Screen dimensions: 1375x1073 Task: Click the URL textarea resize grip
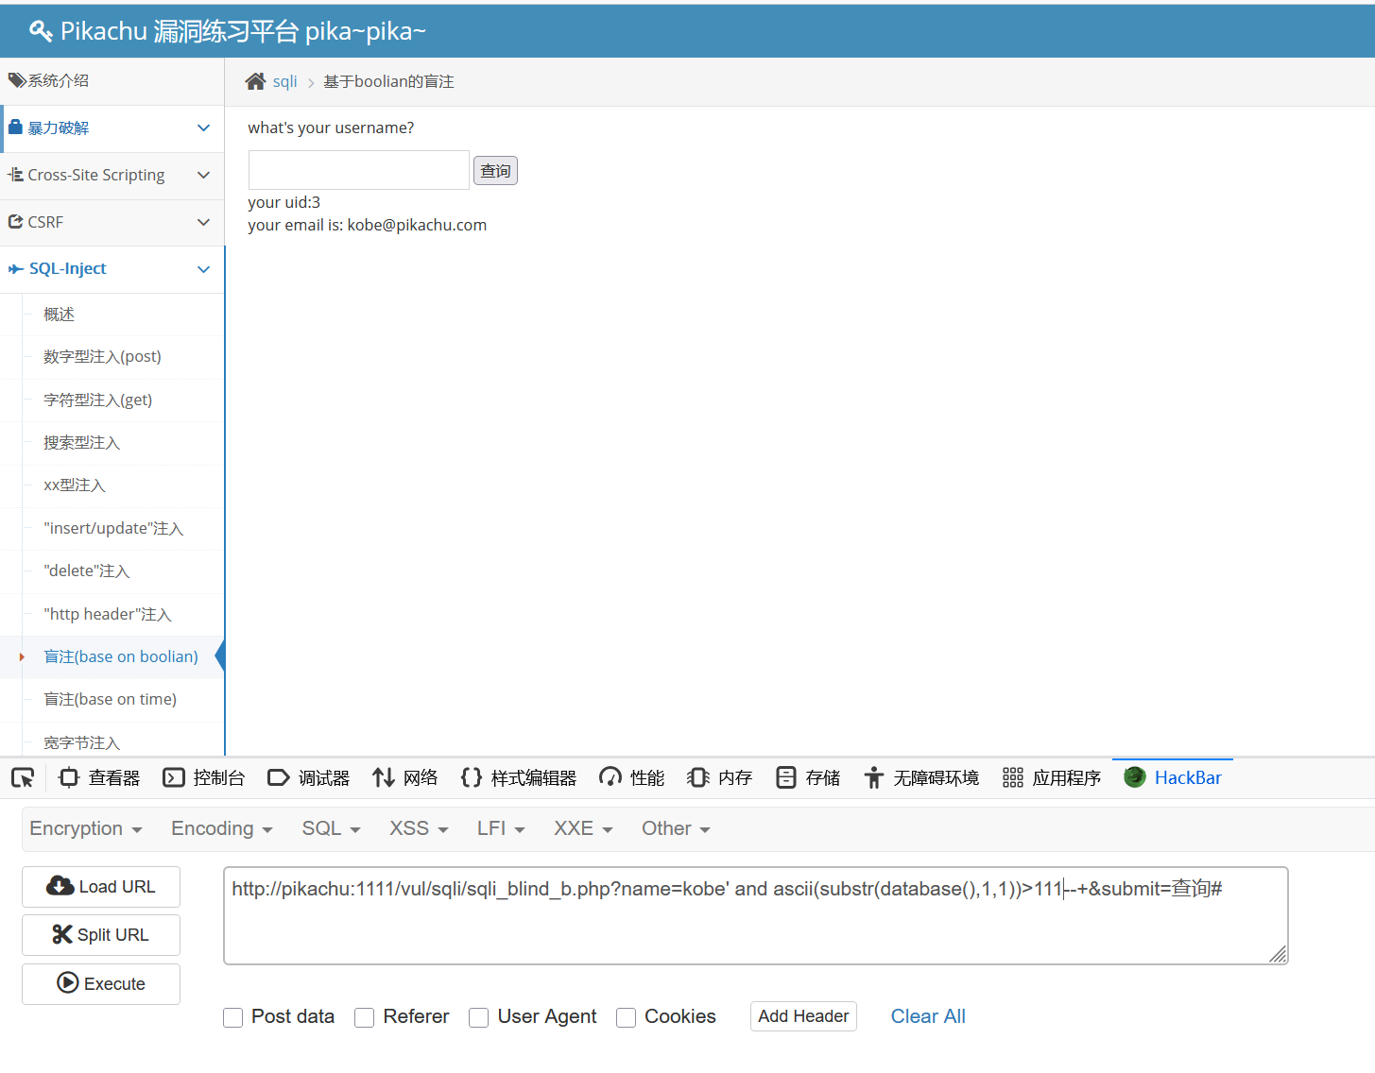click(1278, 954)
